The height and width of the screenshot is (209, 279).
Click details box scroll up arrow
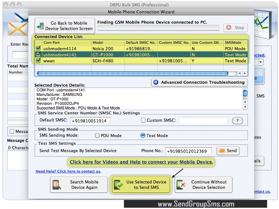pyautogui.click(x=245, y=102)
